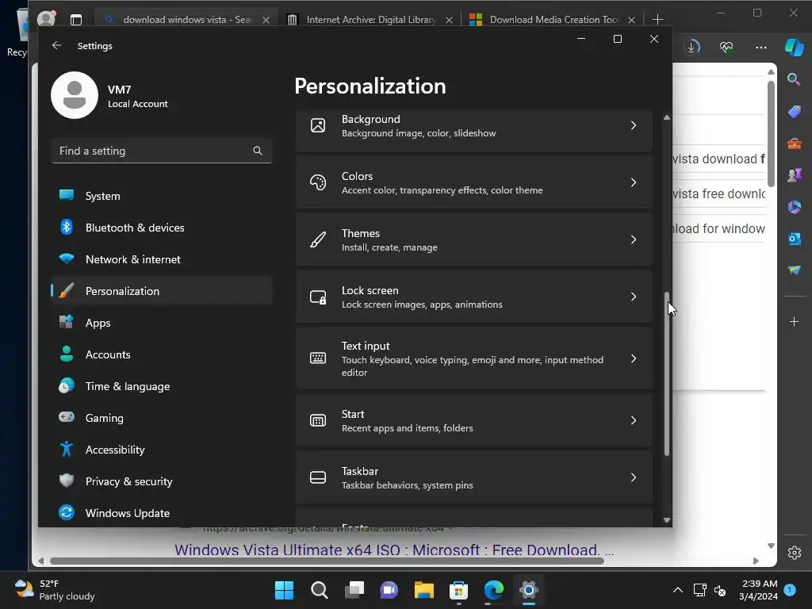812x609 pixels.
Task: Click the Privacy & security shield icon
Action: (x=67, y=481)
